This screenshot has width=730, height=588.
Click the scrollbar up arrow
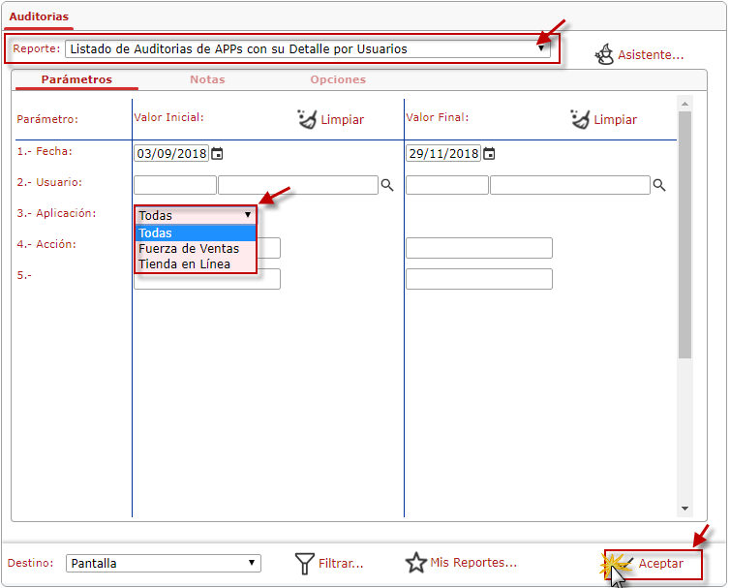tap(684, 104)
